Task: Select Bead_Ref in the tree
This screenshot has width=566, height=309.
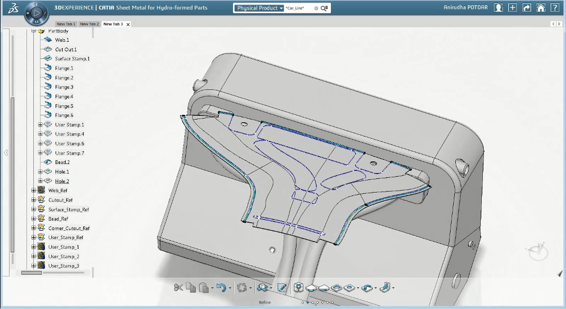Action: 58,219
